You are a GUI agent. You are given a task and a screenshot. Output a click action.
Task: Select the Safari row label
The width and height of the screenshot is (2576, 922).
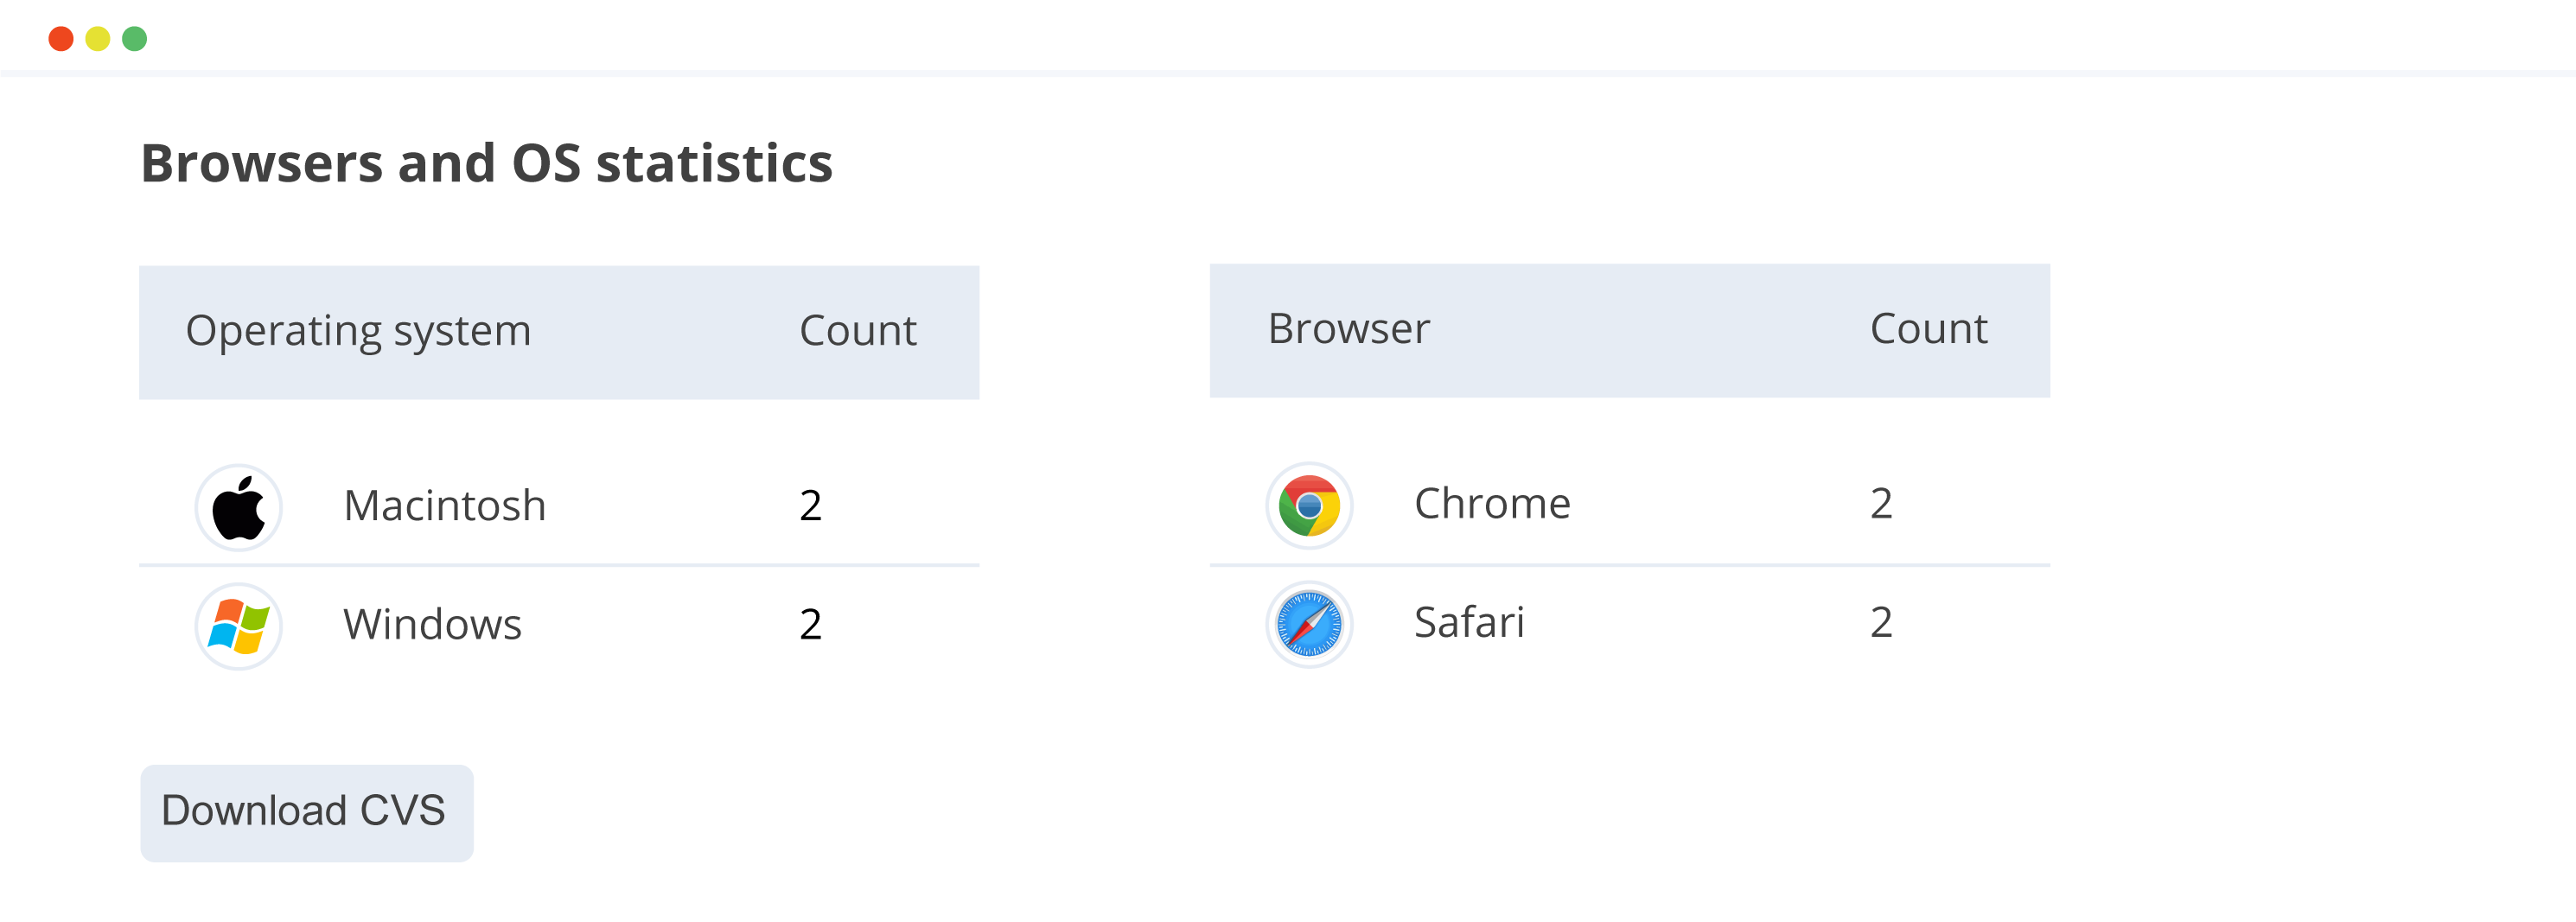(1469, 622)
